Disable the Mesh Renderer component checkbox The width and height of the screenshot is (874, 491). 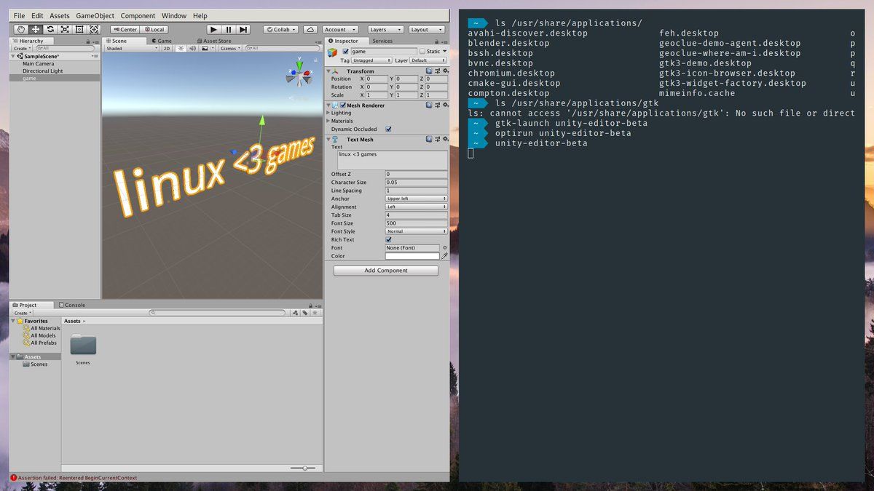[343, 105]
